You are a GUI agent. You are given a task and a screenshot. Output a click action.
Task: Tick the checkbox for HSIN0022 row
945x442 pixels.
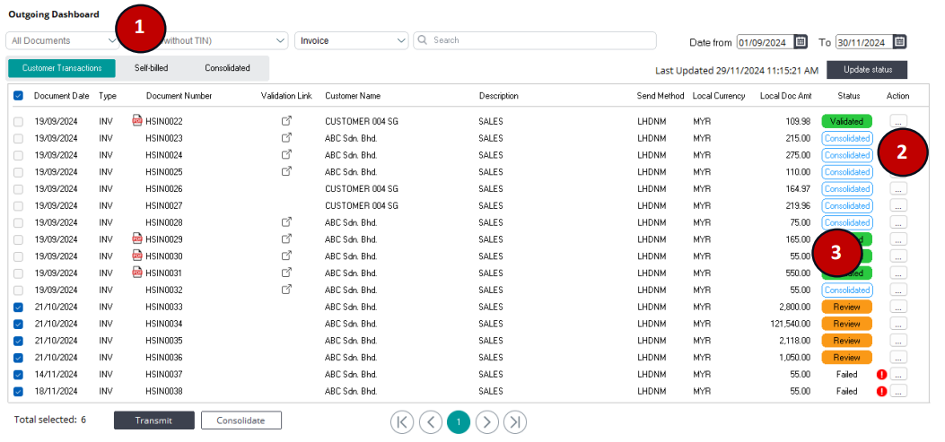click(19, 121)
